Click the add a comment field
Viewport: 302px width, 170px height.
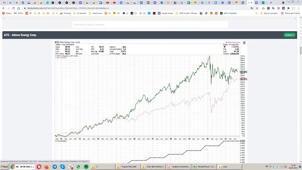point(150,25)
